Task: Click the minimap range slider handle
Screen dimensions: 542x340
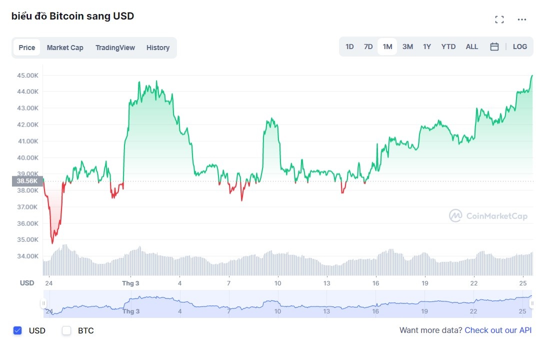Action: 44,303
